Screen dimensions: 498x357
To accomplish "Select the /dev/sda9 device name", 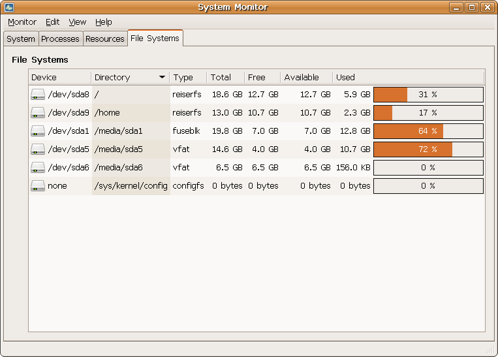I will pyautogui.click(x=69, y=113).
